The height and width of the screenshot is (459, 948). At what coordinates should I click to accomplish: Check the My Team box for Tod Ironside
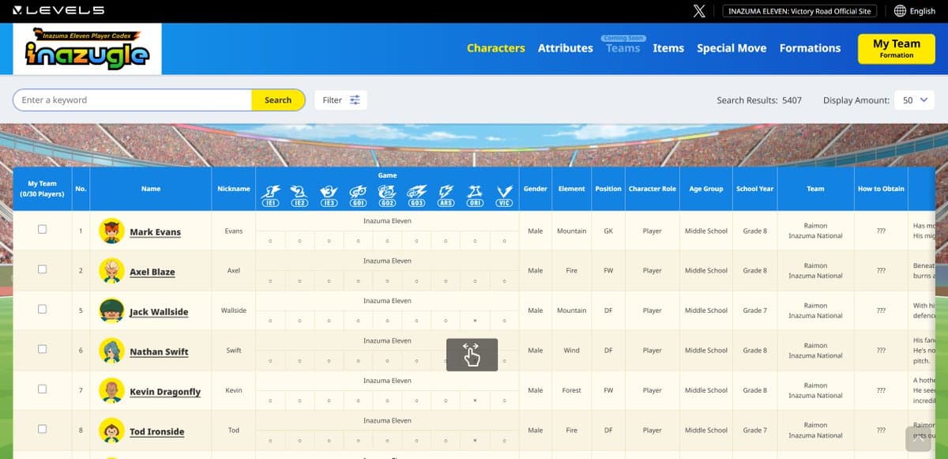point(42,429)
